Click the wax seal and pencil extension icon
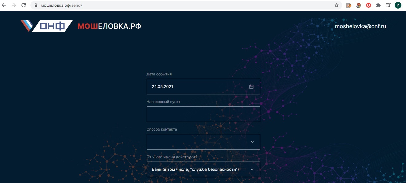Image resolution: width=406 pixels, height=183 pixels. coord(358,5)
